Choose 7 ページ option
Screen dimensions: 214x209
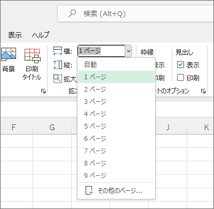(x=117, y=151)
